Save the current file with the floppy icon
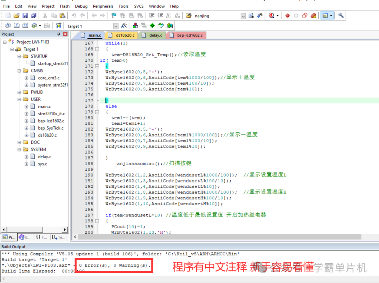 (25, 16)
